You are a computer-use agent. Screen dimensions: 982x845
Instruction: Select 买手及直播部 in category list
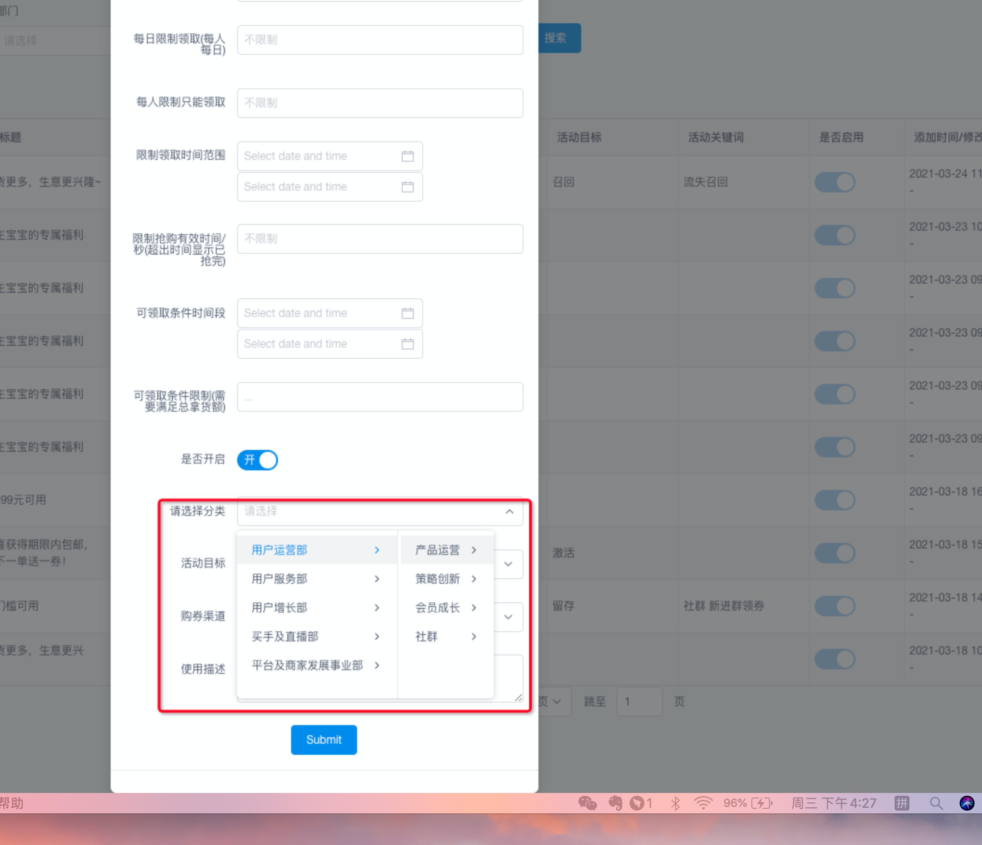click(317, 637)
